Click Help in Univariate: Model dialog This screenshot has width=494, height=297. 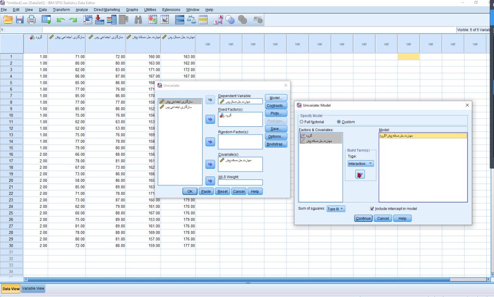click(x=402, y=218)
